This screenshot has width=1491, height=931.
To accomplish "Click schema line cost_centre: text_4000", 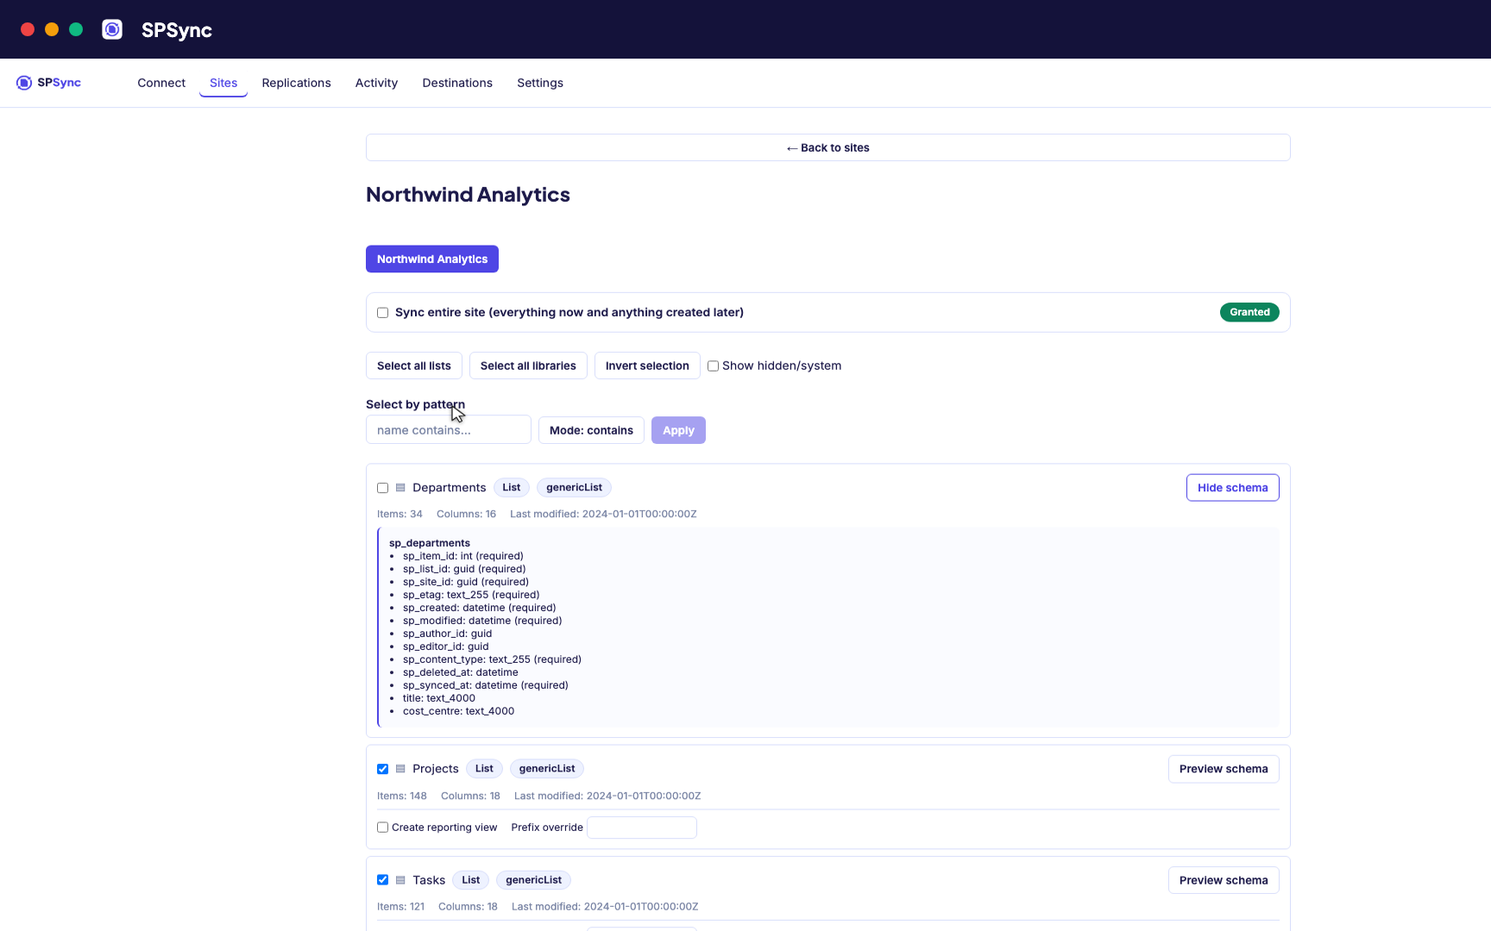I will [458, 711].
